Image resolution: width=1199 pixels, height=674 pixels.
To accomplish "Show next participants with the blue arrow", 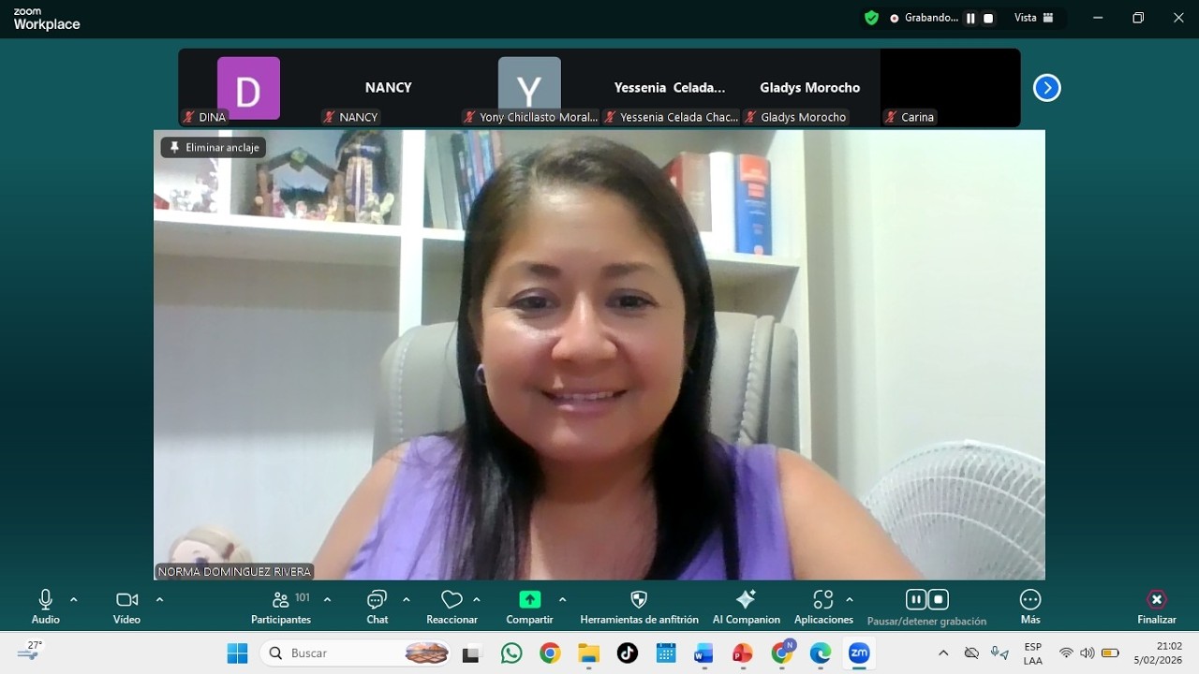I will [x=1046, y=88].
